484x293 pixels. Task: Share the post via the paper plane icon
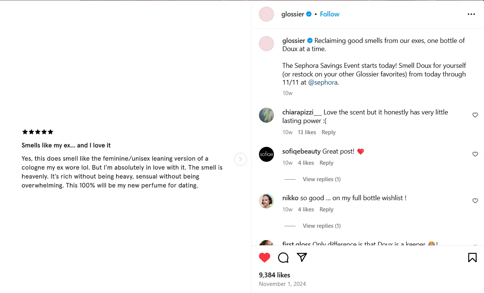(302, 257)
